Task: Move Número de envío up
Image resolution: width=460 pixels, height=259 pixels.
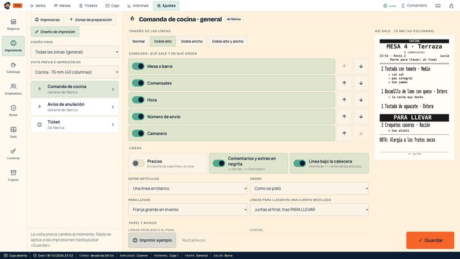Action: coord(344,116)
